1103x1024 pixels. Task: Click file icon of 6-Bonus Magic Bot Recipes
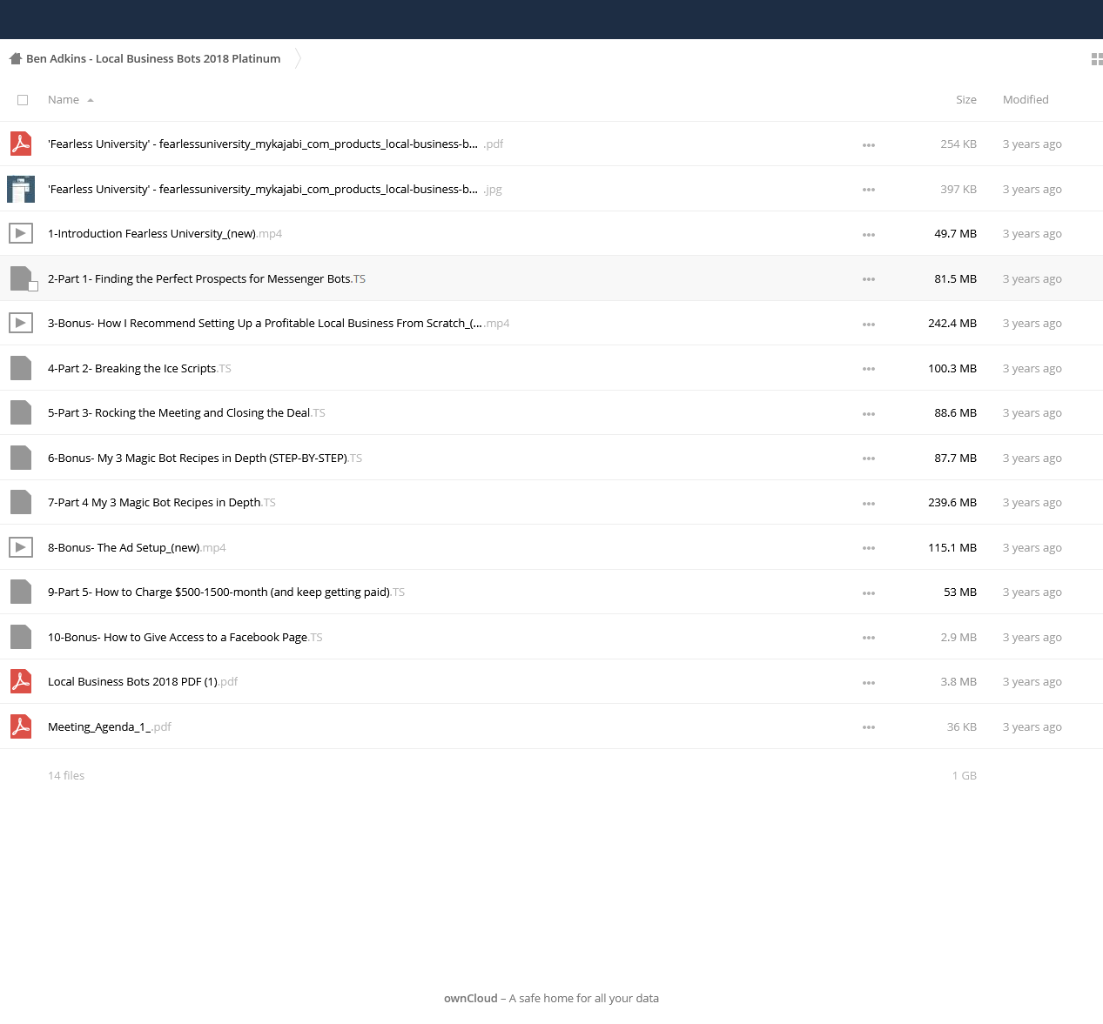pos(21,458)
